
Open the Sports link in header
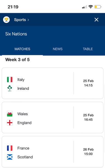(20, 20)
